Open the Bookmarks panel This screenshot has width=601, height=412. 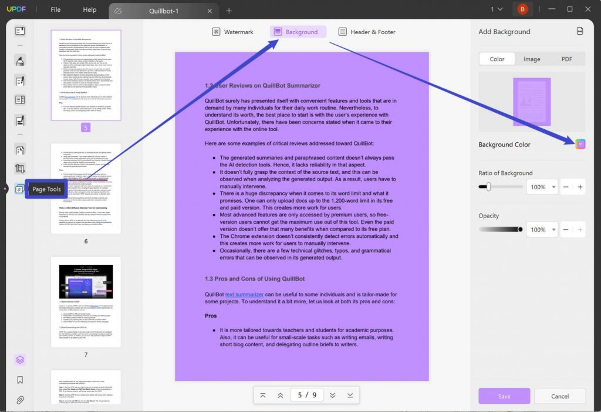click(20, 380)
